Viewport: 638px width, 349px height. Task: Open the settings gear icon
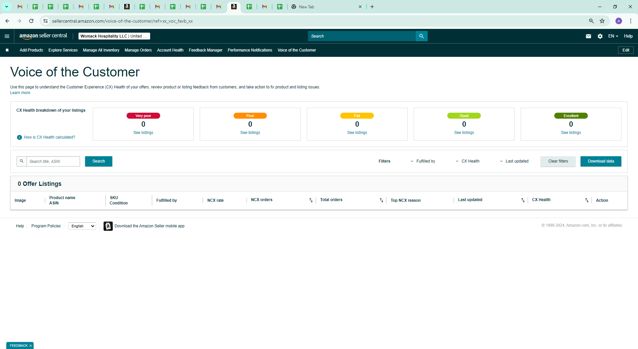click(600, 36)
